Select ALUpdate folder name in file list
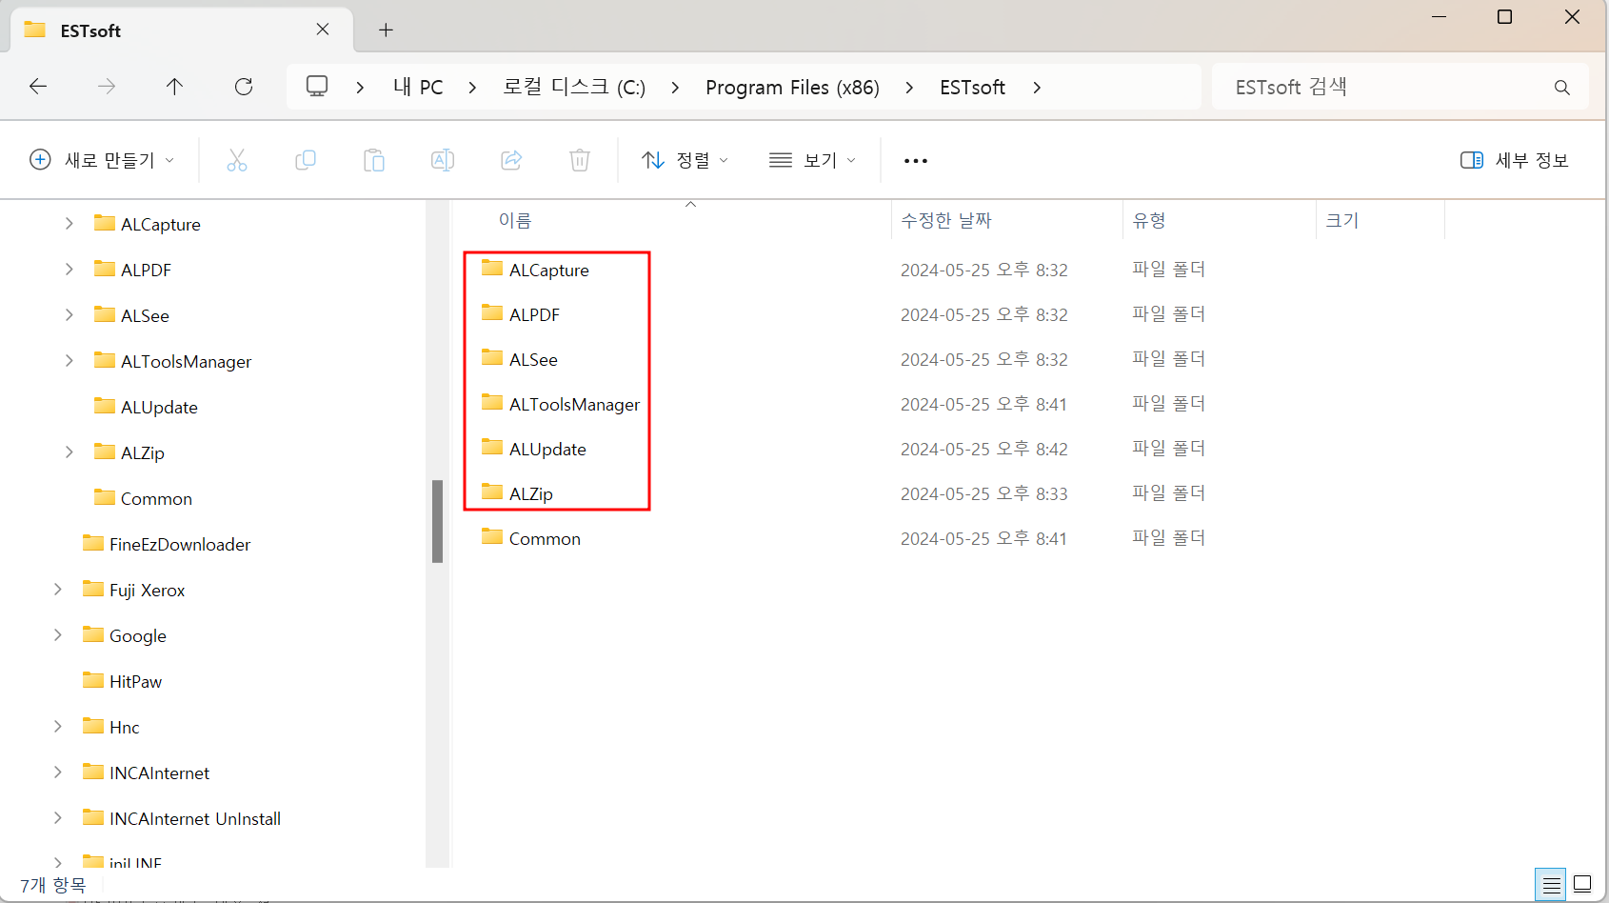 point(547,450)
